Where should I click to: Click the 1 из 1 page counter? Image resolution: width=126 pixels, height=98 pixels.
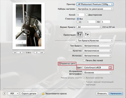tap(29, 52)
